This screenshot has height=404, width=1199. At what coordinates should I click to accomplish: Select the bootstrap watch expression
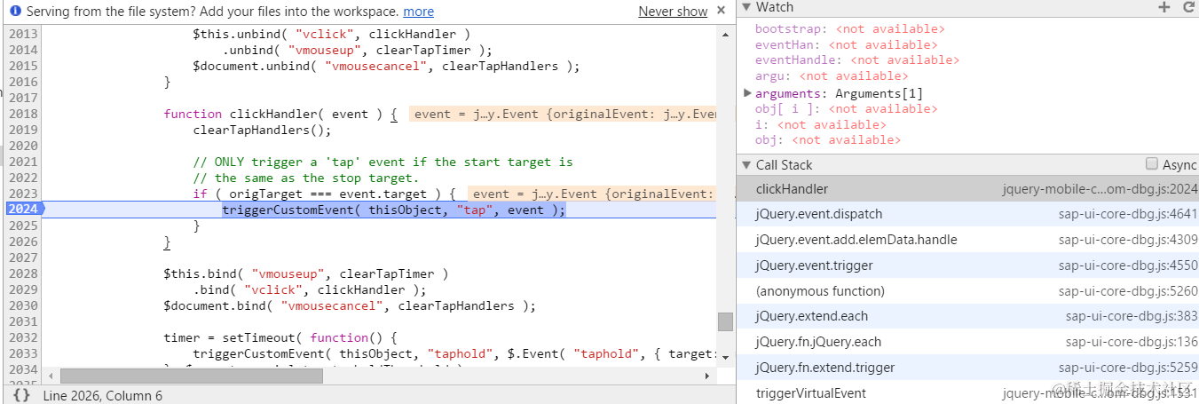tap(850, 28)
